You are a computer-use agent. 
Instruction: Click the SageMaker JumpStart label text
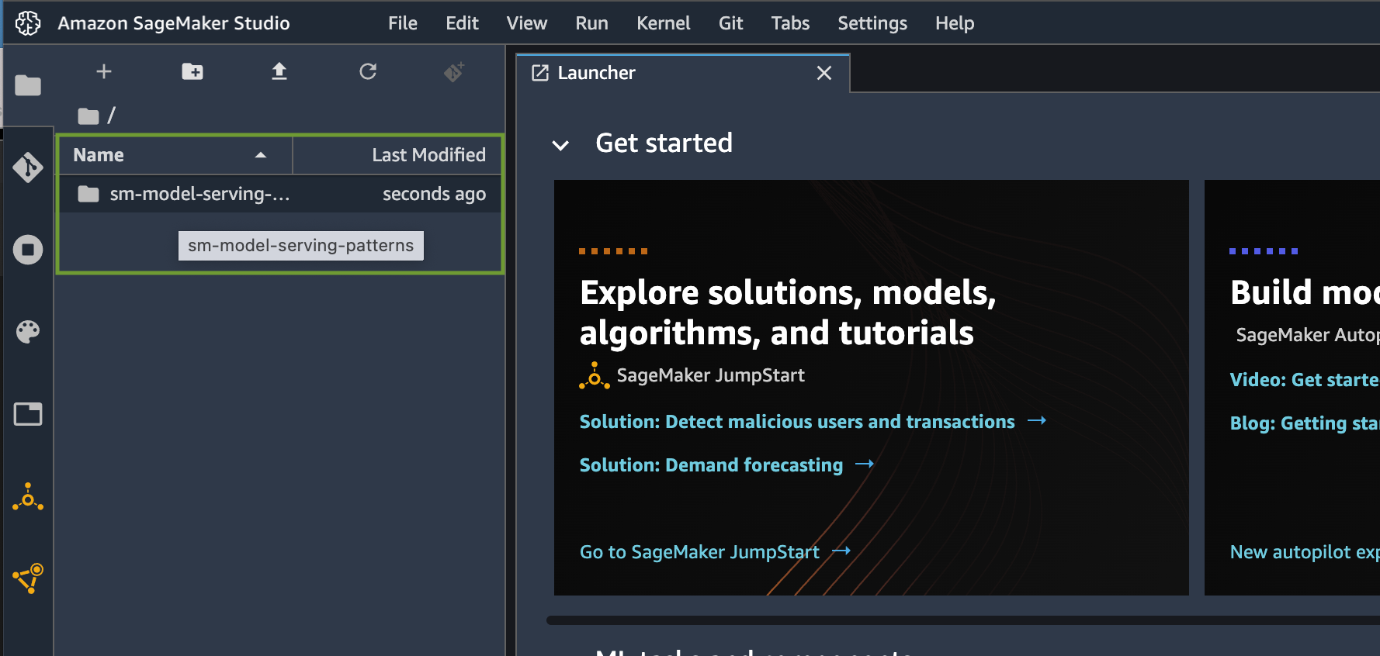click(x=710, y=375)
